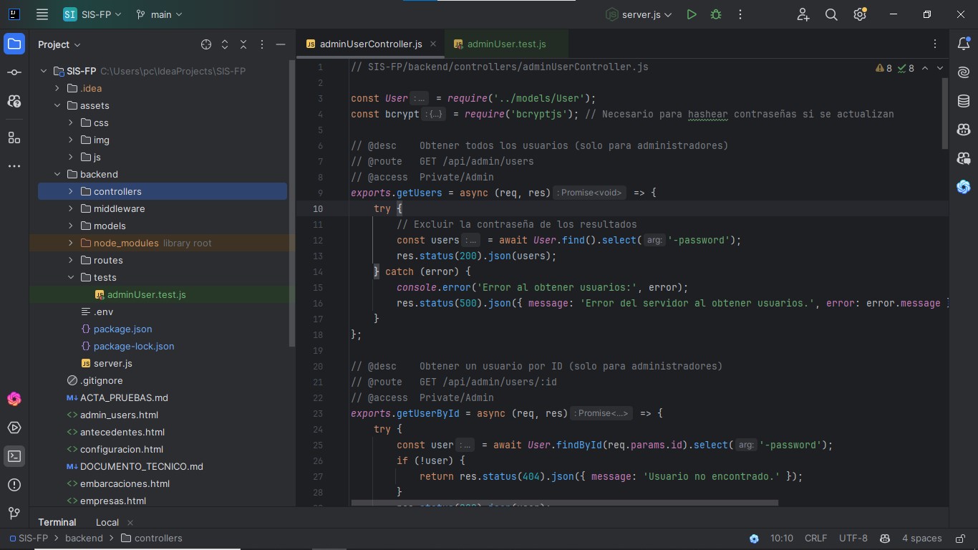The width and height of the screenshot is (978, 550).
Task: Open the main branch dropdown
Action: 159,14
